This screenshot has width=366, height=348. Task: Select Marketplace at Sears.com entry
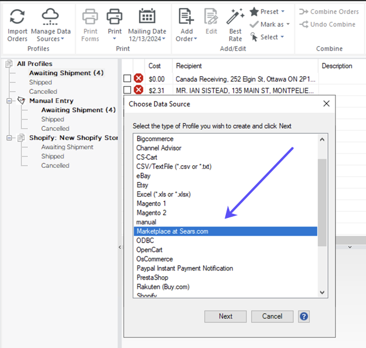click(x=225, y=231)
